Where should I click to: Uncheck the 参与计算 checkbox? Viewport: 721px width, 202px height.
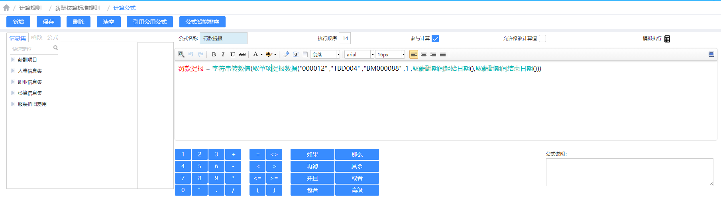(x=435, y=38)
